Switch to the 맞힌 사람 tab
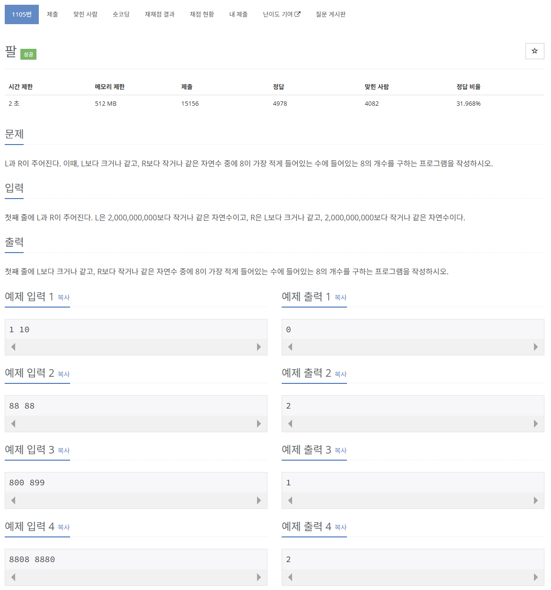This screenshot has width=551, height=590. coord(85,14)
